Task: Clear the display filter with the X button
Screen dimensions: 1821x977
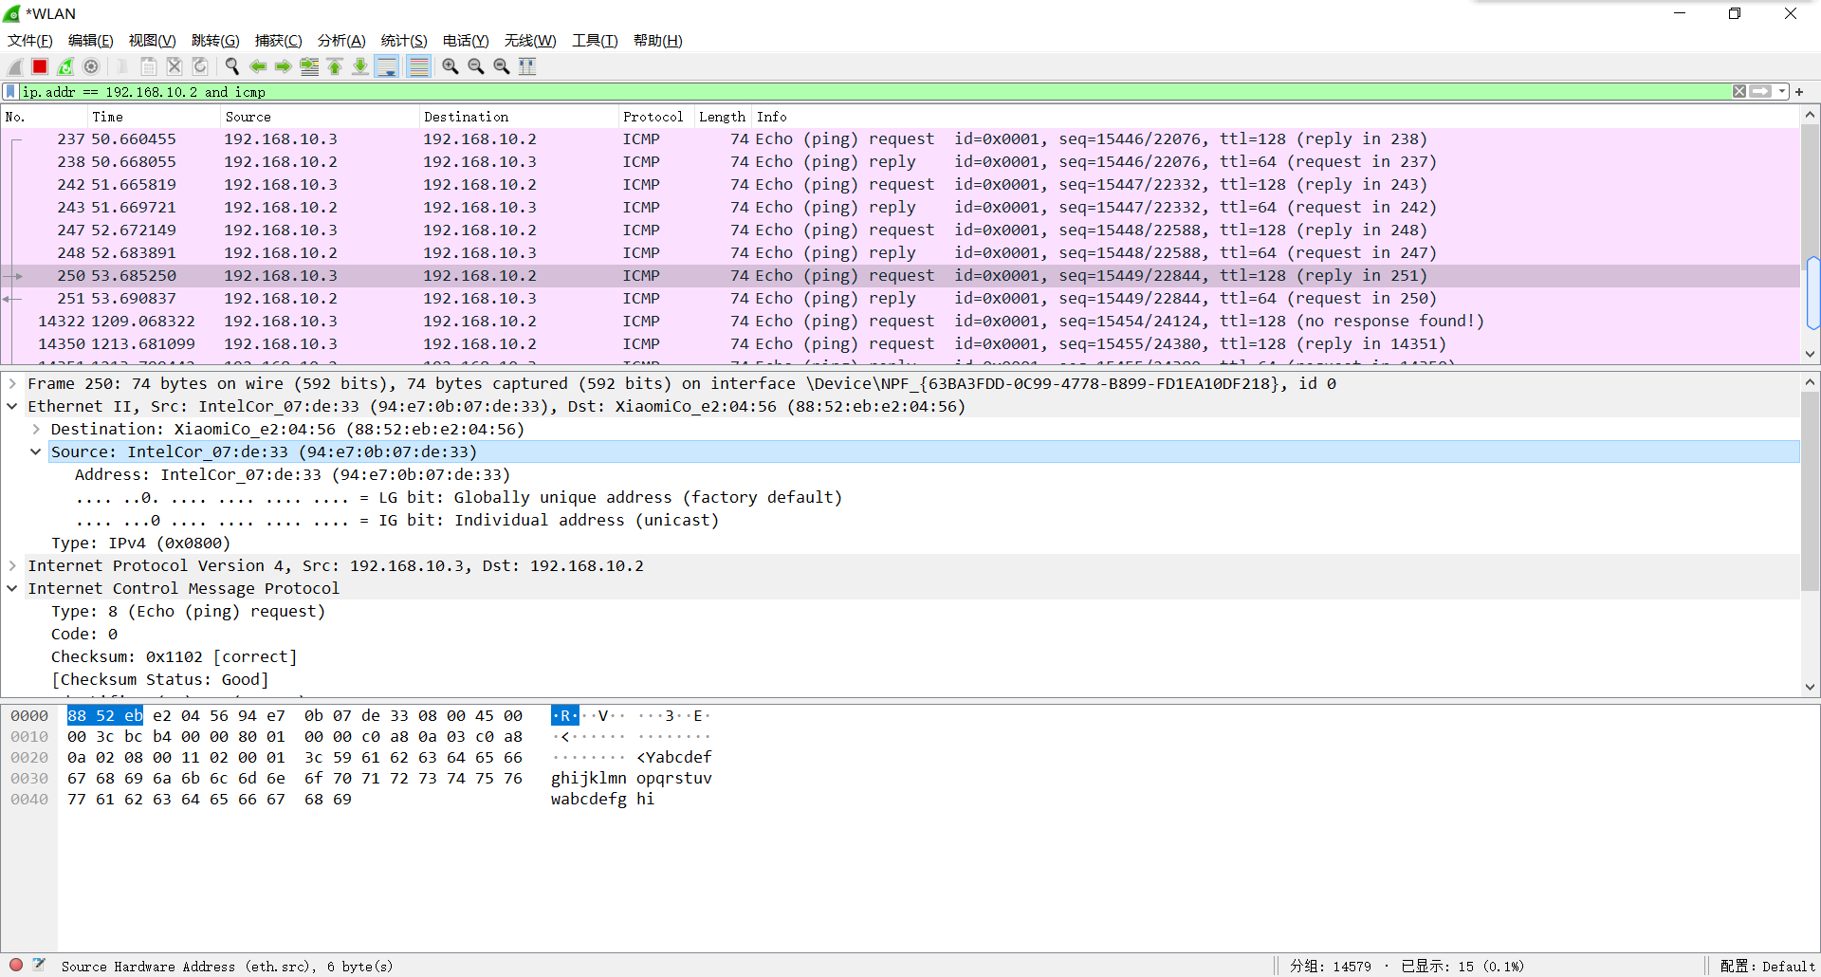Action: point(1738,91)
